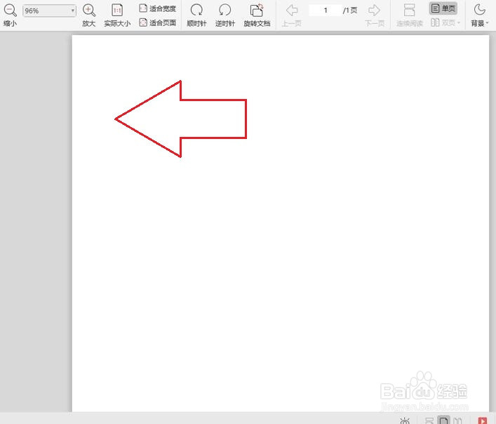Screen dimensions: 496x424
Task: Set view to actual size (实际大小)
Action: click(x=117, y=15)
